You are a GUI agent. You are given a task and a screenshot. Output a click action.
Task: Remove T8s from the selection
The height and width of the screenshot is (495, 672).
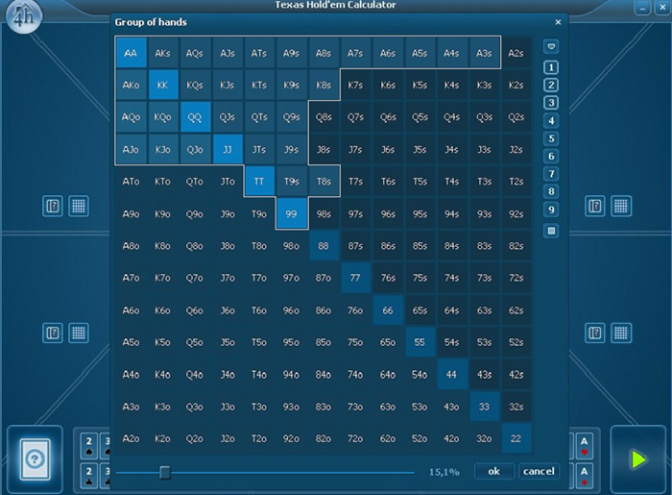[x=324, y=182]
